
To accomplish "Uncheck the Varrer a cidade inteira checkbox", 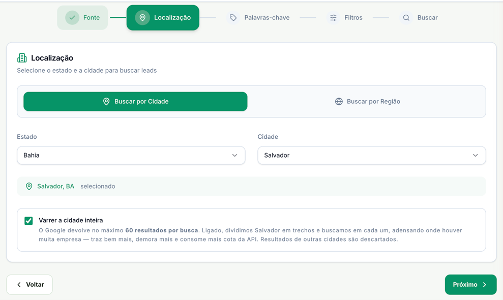I will 28,221.
